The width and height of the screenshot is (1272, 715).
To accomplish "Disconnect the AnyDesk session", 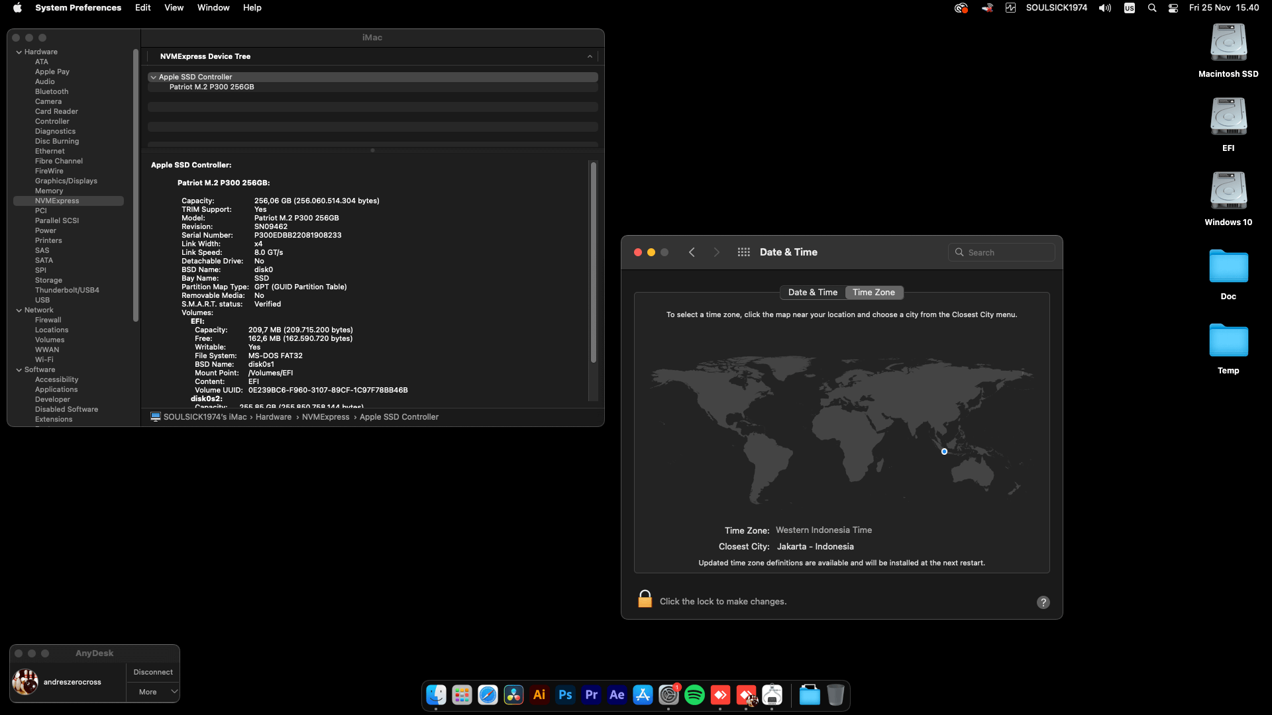I will click(x=153, y=672).
